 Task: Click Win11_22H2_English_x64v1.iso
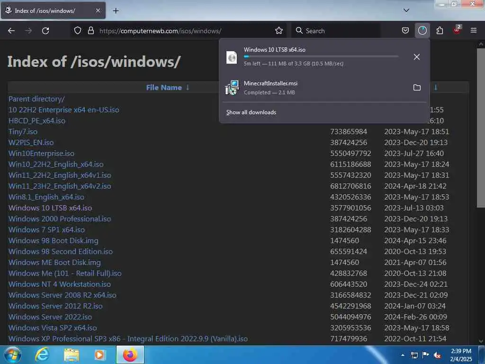tap(60, 175)
